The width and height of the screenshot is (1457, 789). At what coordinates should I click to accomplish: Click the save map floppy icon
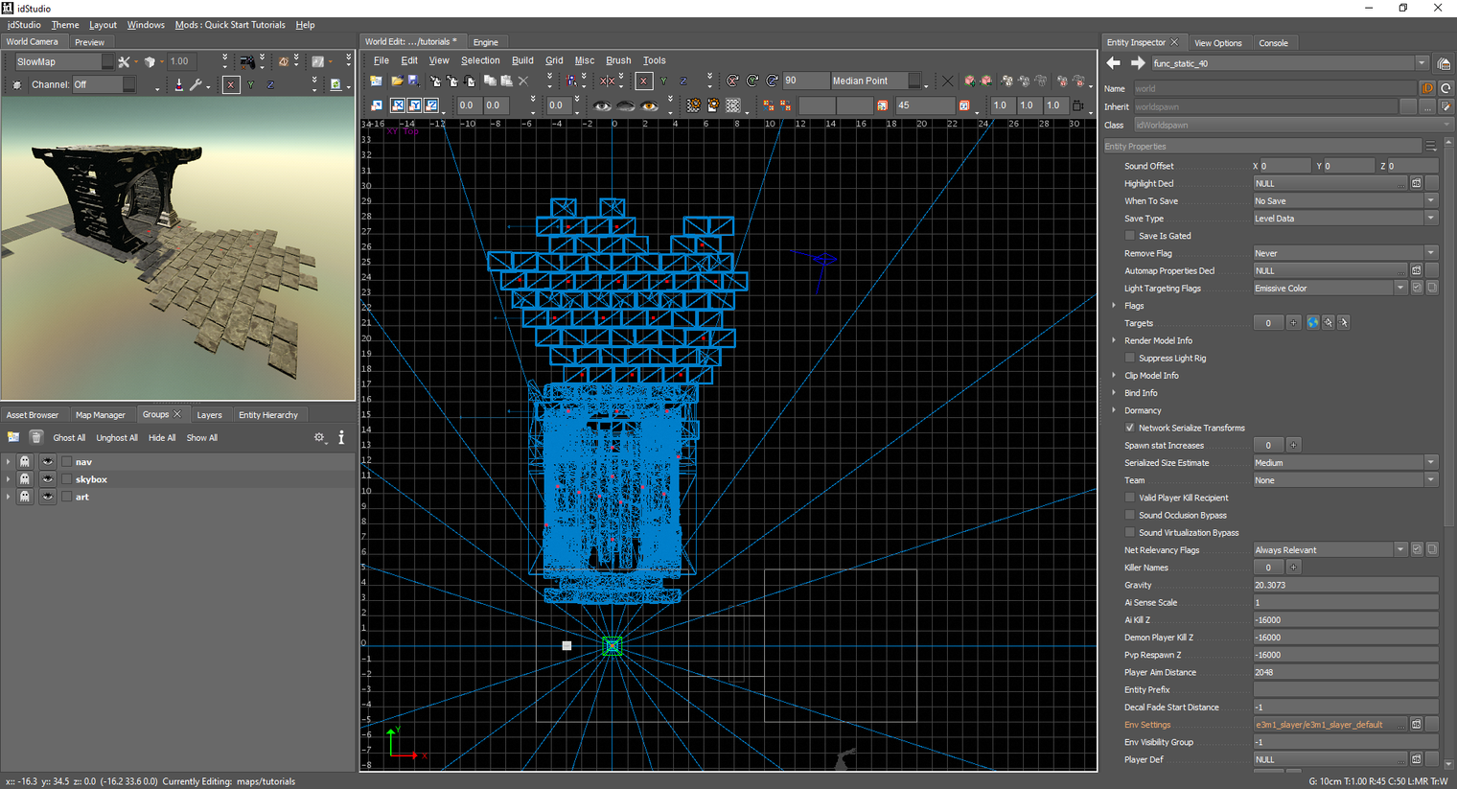tap(414, 81)
